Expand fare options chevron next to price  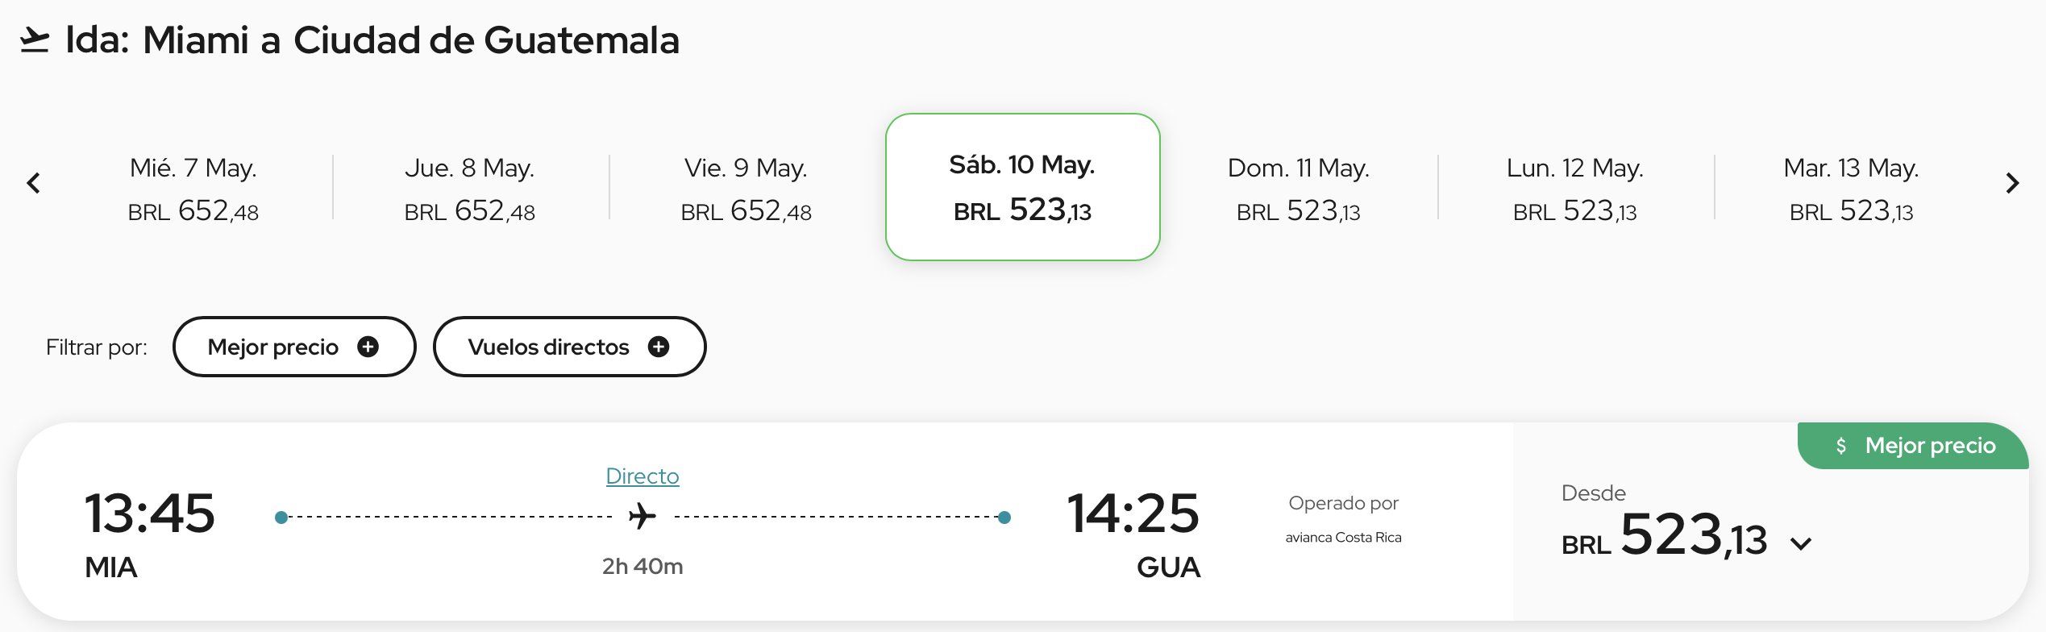[1800, 544]
